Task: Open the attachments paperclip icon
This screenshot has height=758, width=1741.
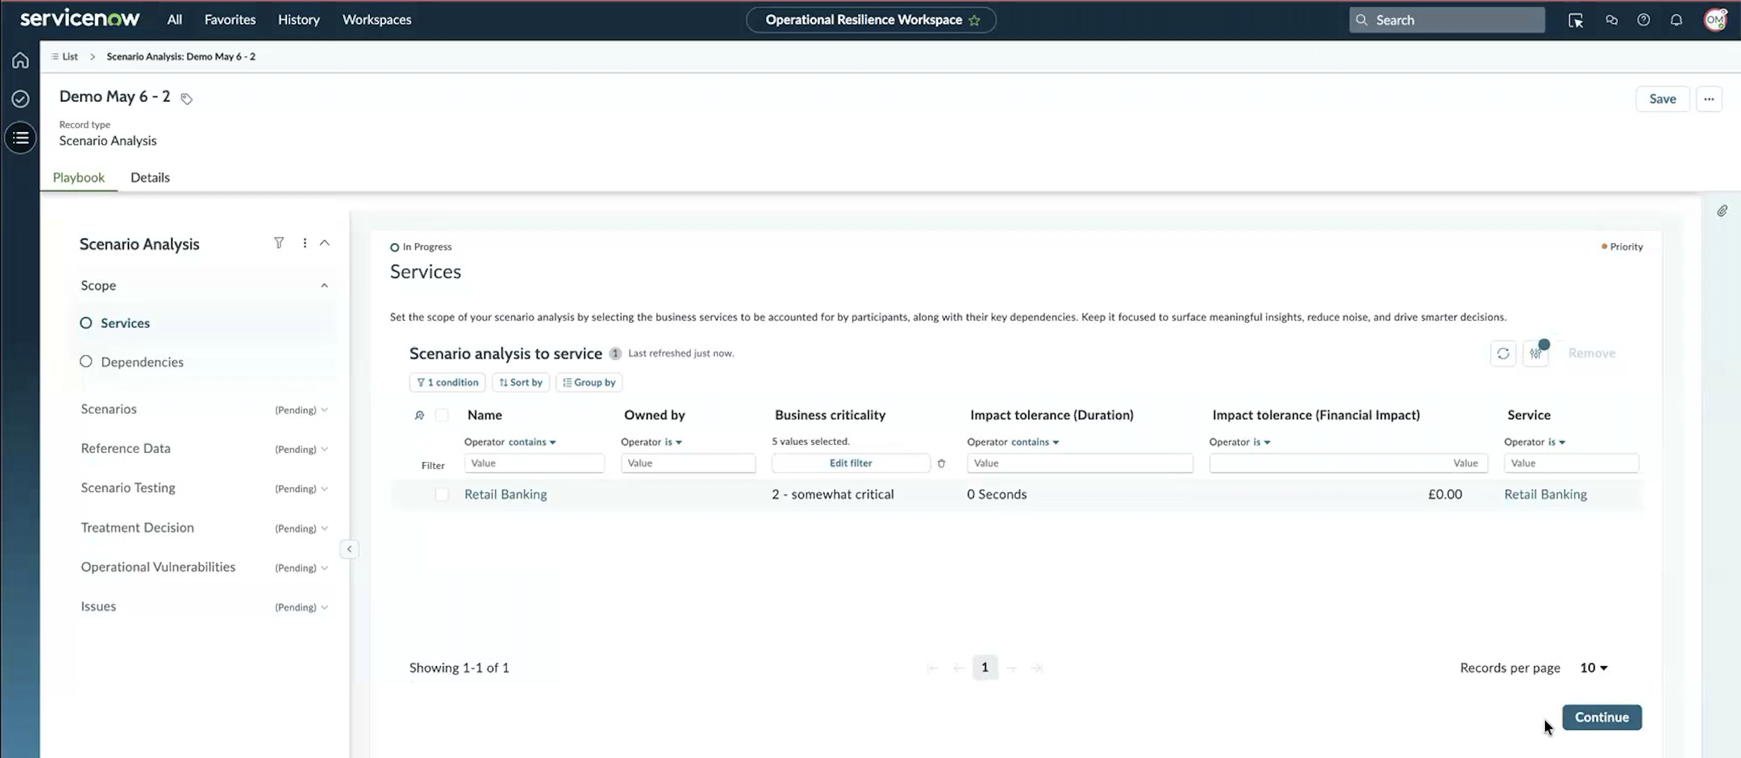Action: pos(1722,211)
